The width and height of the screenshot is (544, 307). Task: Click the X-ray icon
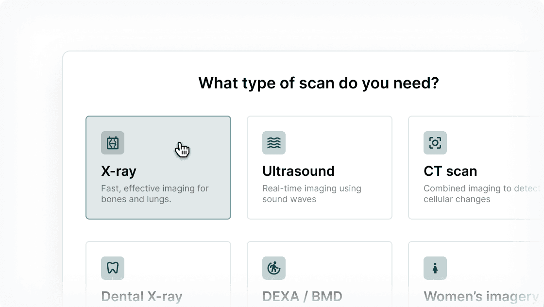113,143
